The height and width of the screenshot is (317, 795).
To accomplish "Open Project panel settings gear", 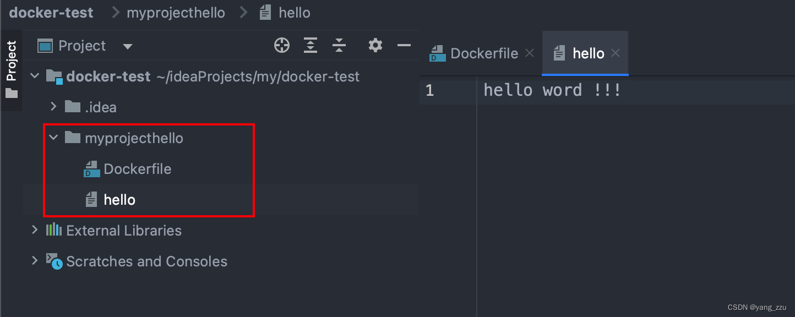I will [x=375, y=46].
